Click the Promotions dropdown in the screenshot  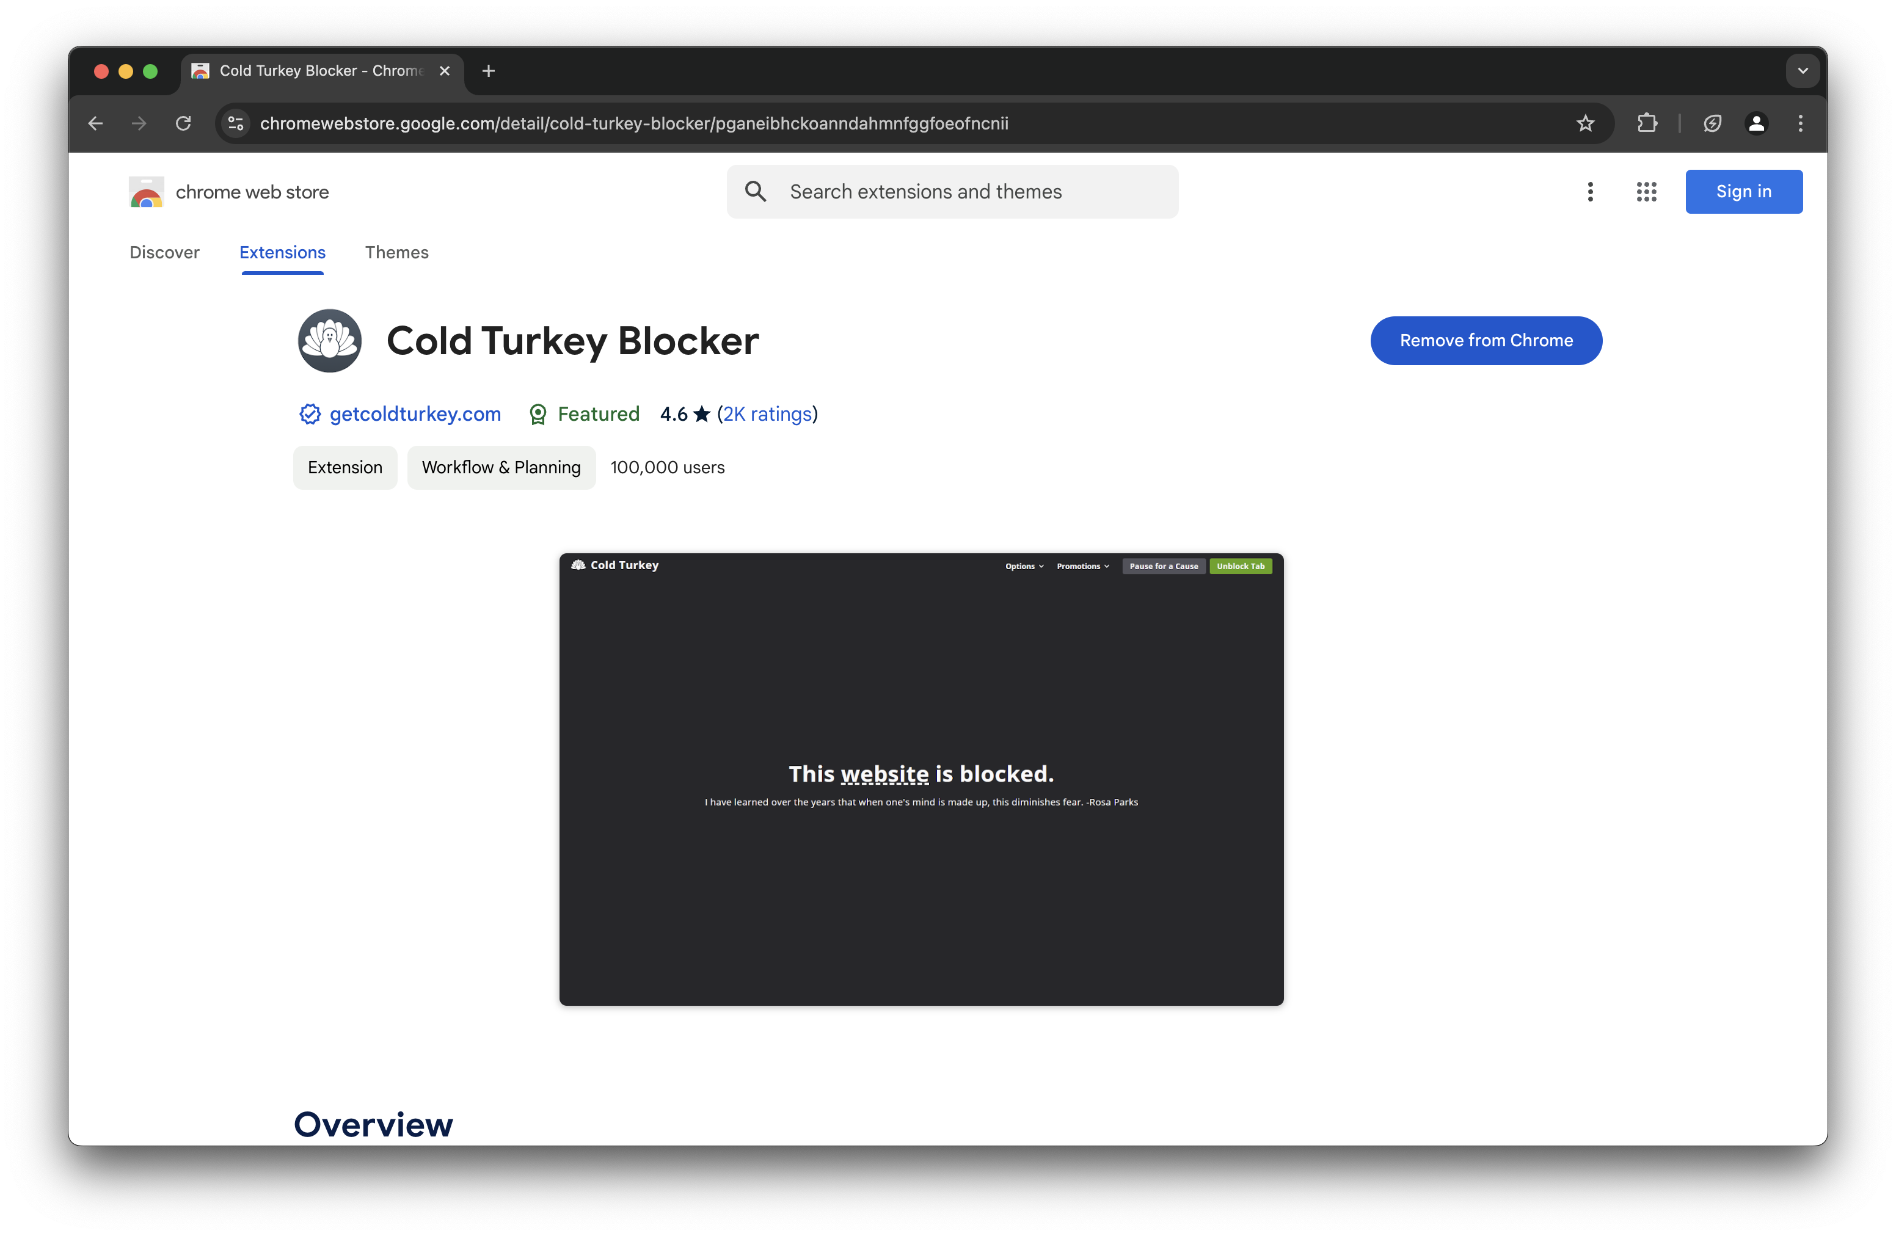(1082, 566)
